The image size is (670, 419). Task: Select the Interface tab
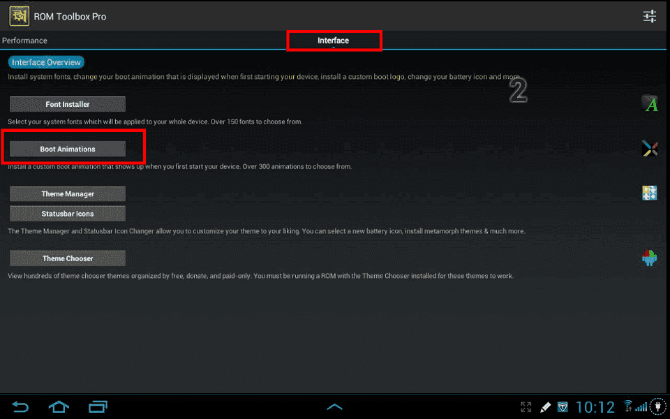(x=334, y=41)
